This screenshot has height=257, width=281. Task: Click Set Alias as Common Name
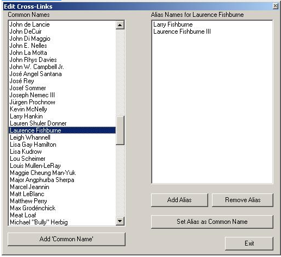(212, 222)
